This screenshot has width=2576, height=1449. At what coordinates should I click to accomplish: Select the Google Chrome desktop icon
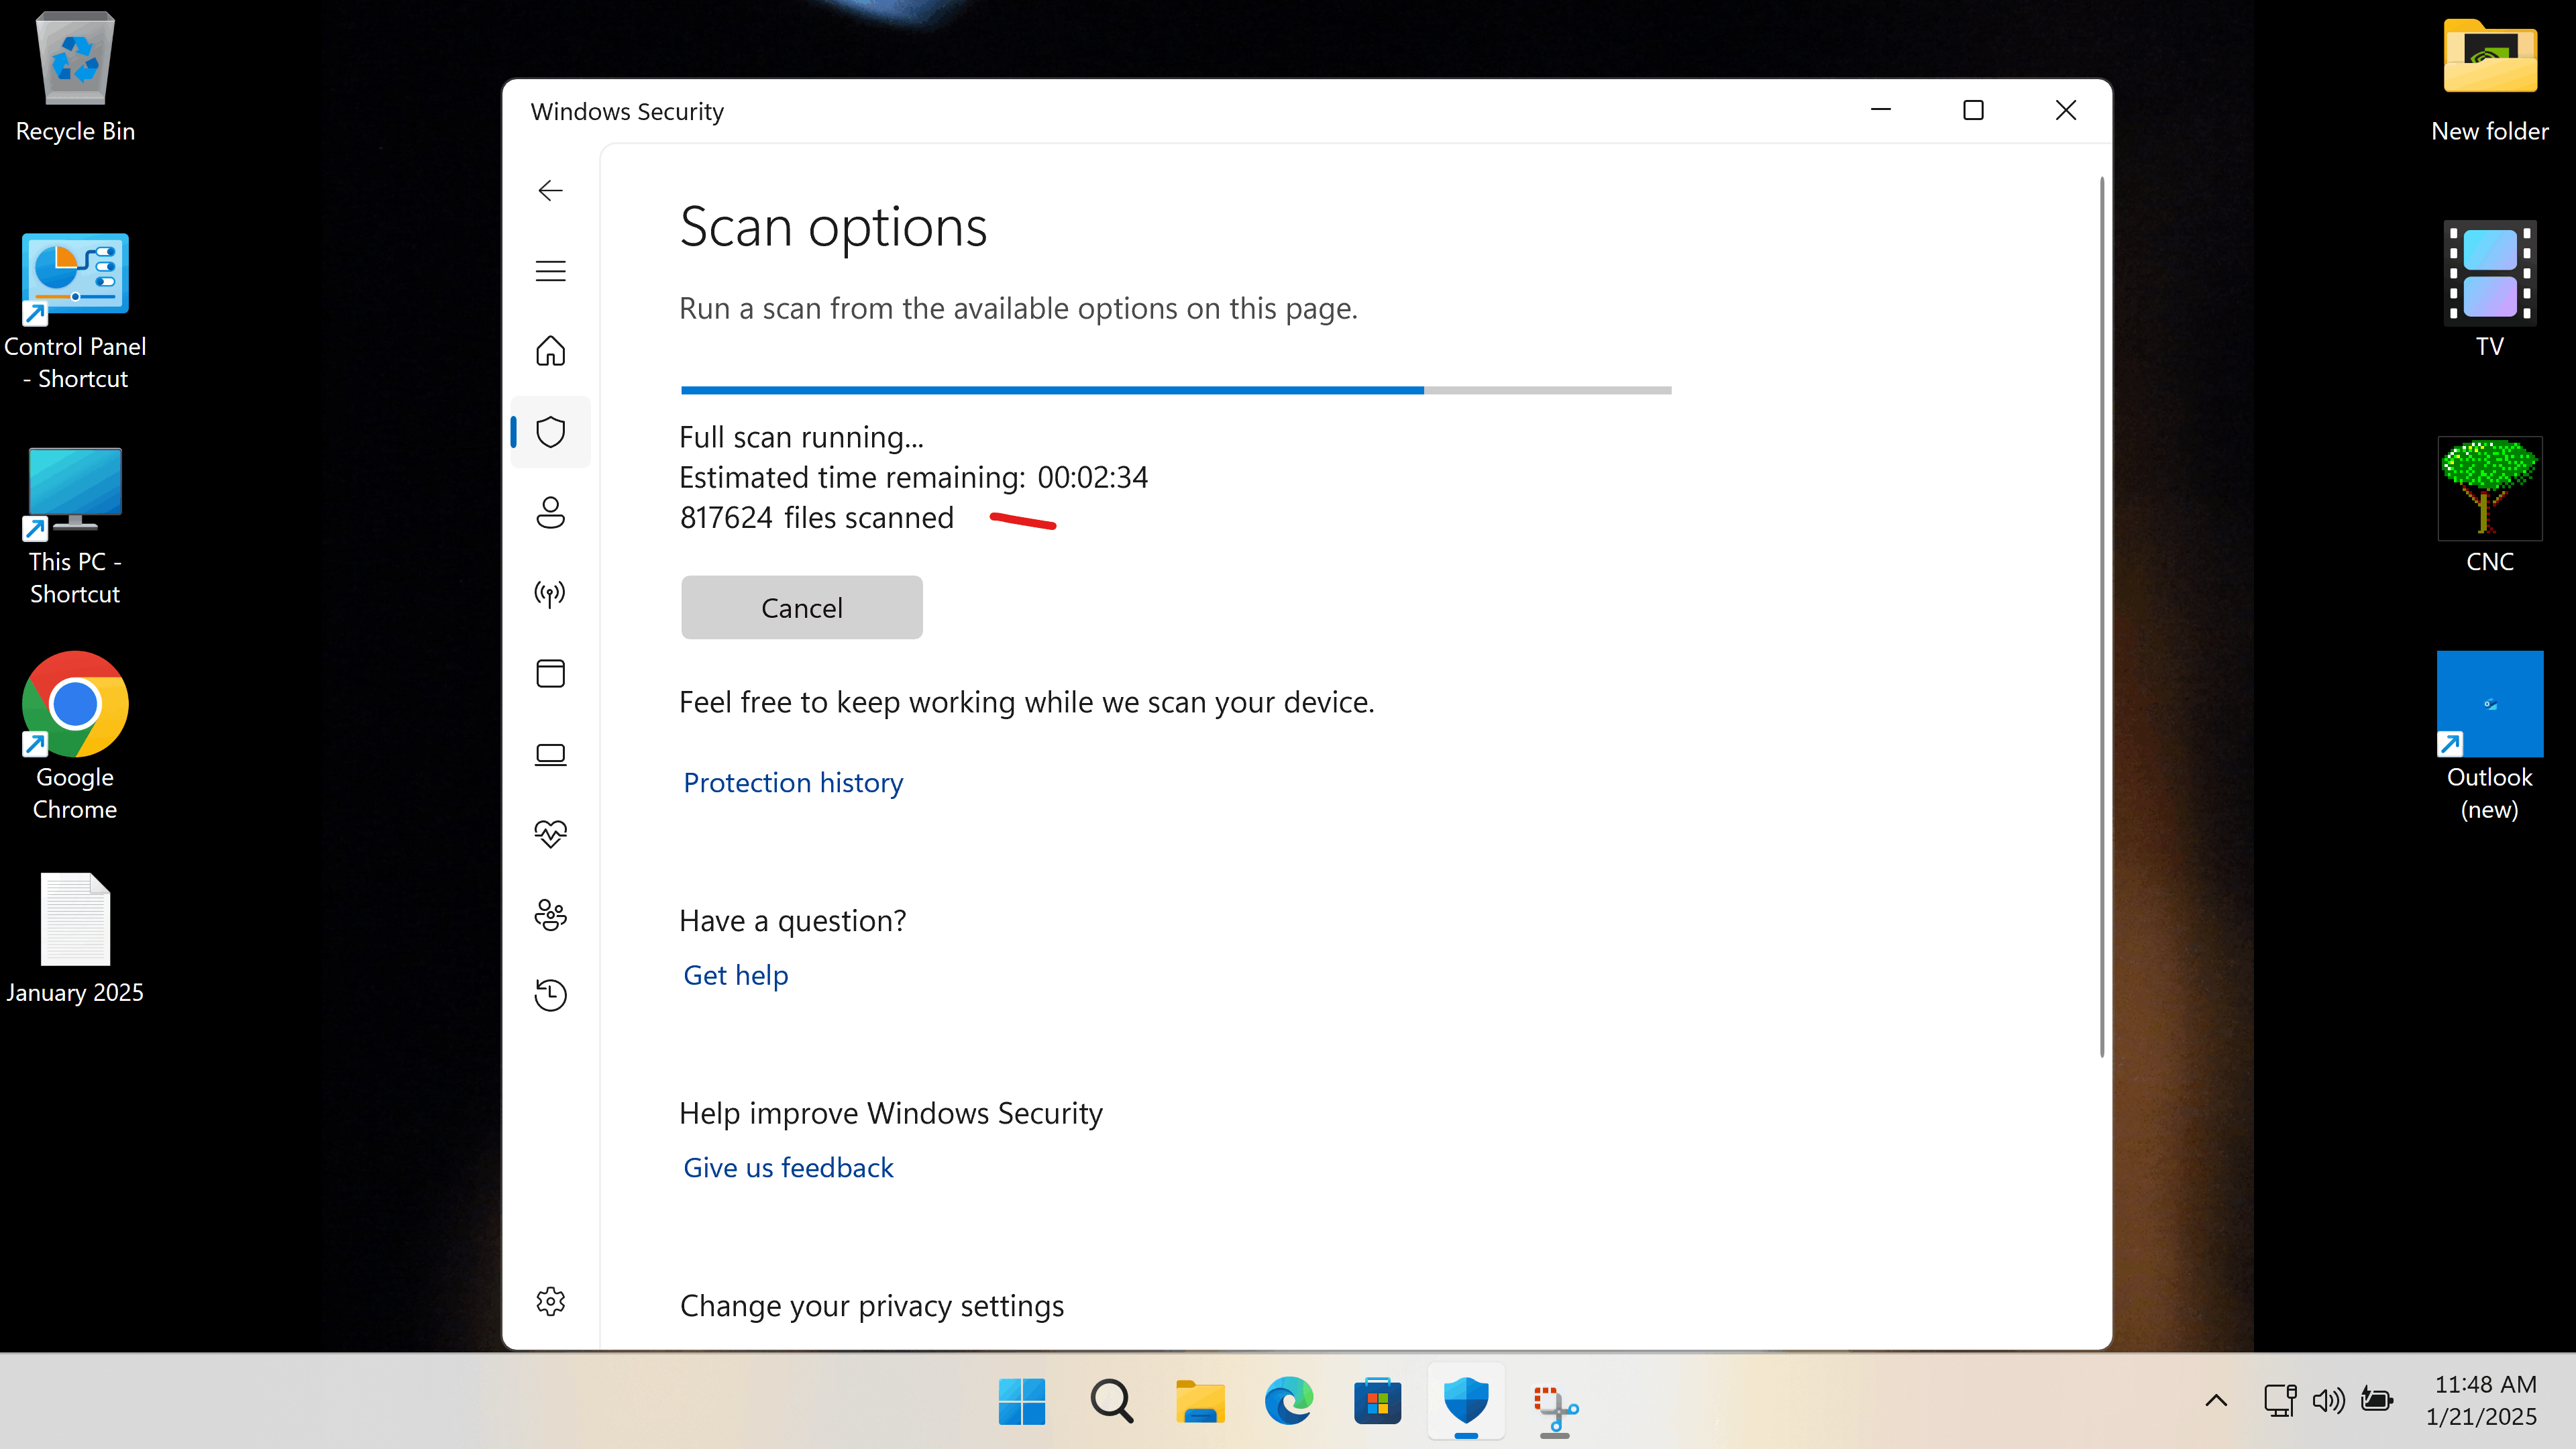click(x=75, y=737)
